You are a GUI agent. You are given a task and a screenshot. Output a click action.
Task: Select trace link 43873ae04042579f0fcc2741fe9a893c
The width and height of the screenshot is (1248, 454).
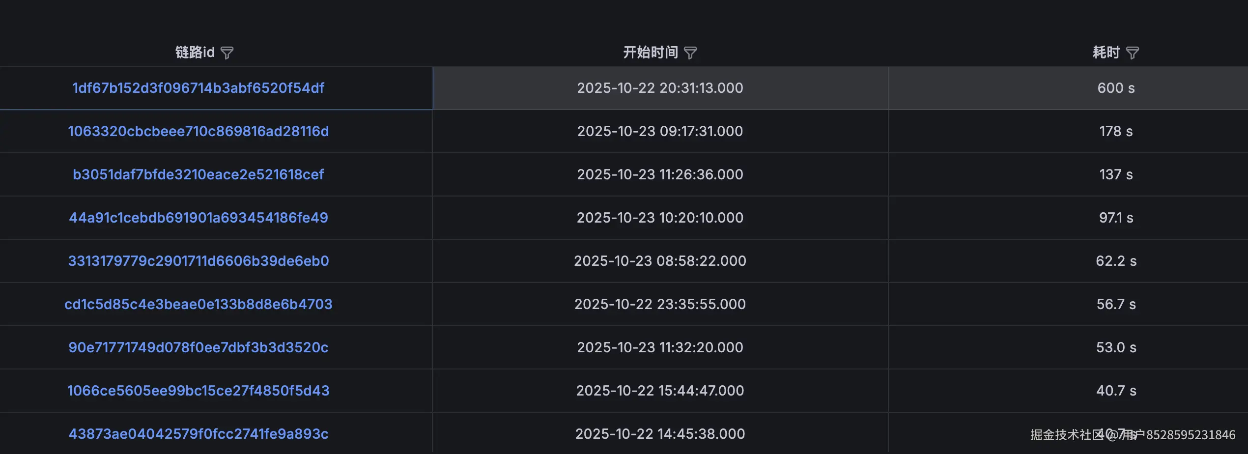198,434
